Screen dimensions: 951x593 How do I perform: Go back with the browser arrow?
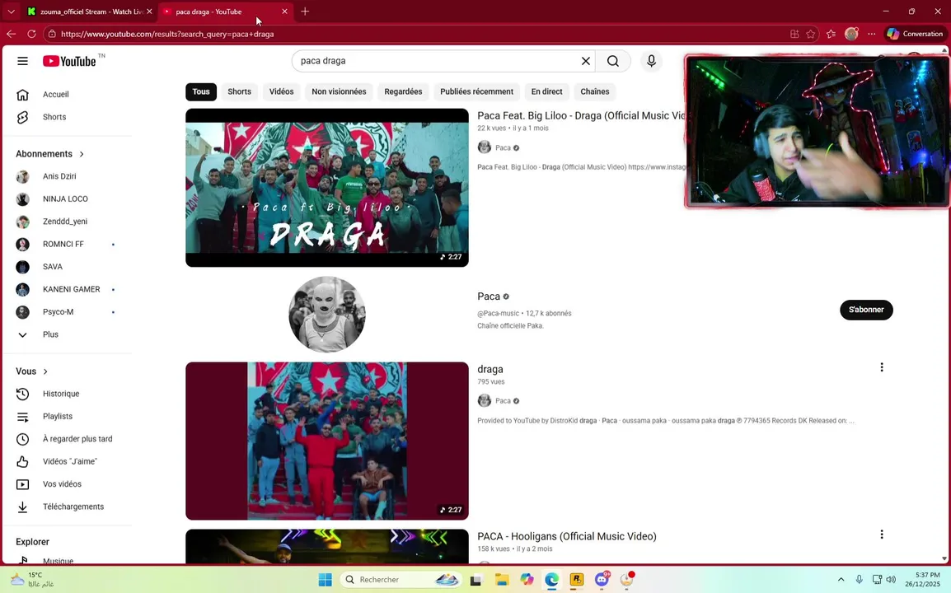coord(11,34)
